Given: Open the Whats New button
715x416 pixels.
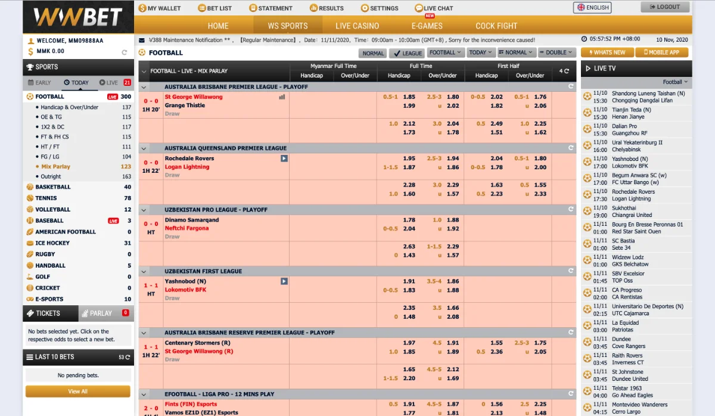Looking at the screenshot, I should tap(607, 52).
